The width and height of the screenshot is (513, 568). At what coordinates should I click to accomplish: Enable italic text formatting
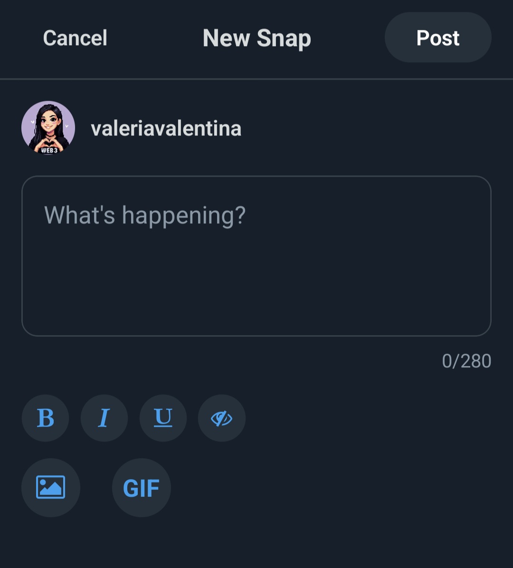point(104,418)
